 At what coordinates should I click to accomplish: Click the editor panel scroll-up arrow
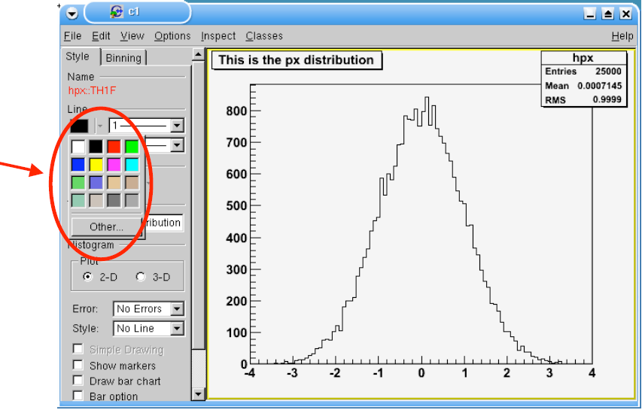coord(198,54)
